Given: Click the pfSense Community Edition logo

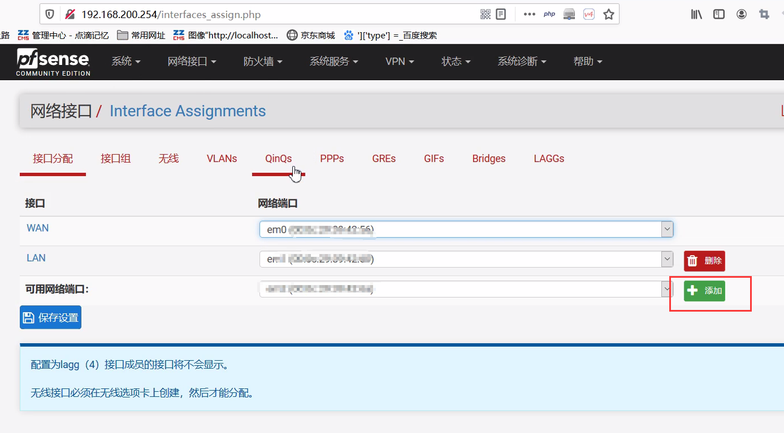Looking at the screenshot, I should 53,62.
